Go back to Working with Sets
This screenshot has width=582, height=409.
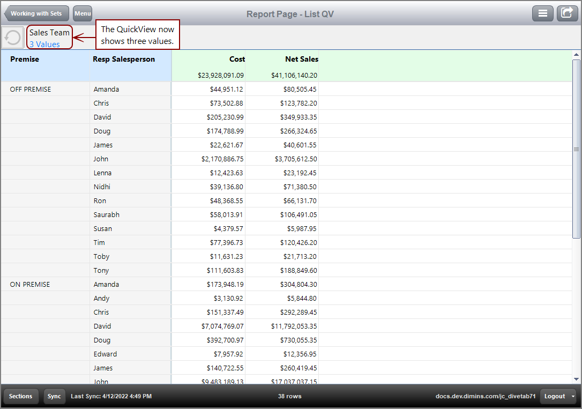coord(36,13)
